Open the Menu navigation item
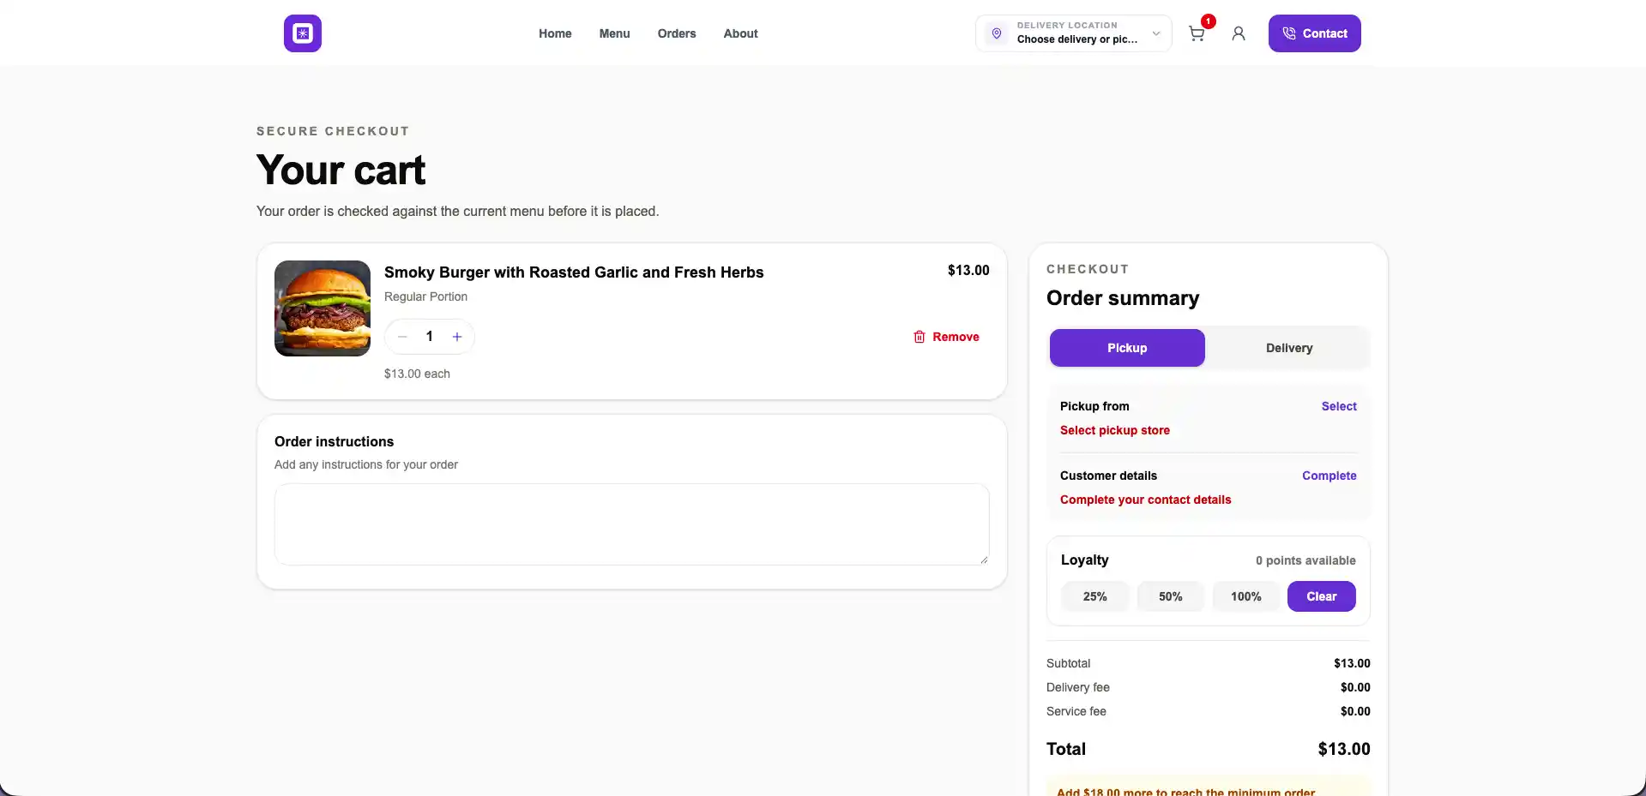This screenshot has width=1646, height=796. 614,33
